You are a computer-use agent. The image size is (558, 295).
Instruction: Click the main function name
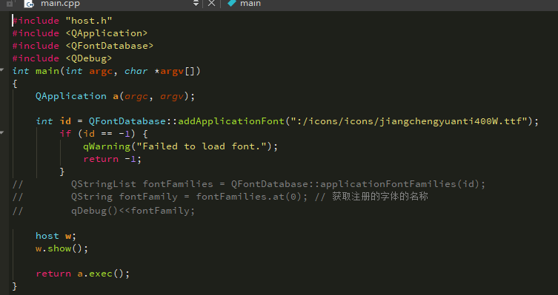tap(47, 71)
